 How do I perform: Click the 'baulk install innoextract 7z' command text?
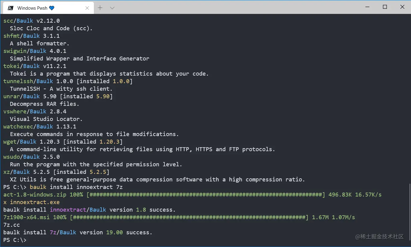pyautogui.click(x=76, y=187)
